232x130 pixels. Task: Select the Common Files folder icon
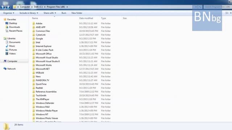[x=34, y=31]
